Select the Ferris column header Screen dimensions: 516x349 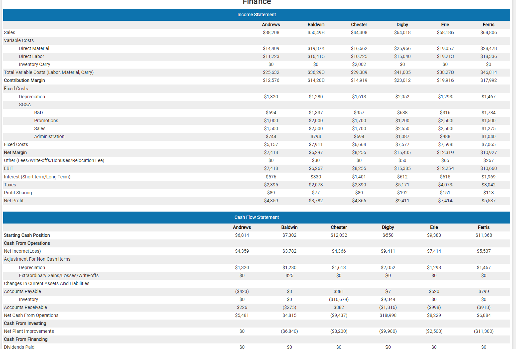488,24
